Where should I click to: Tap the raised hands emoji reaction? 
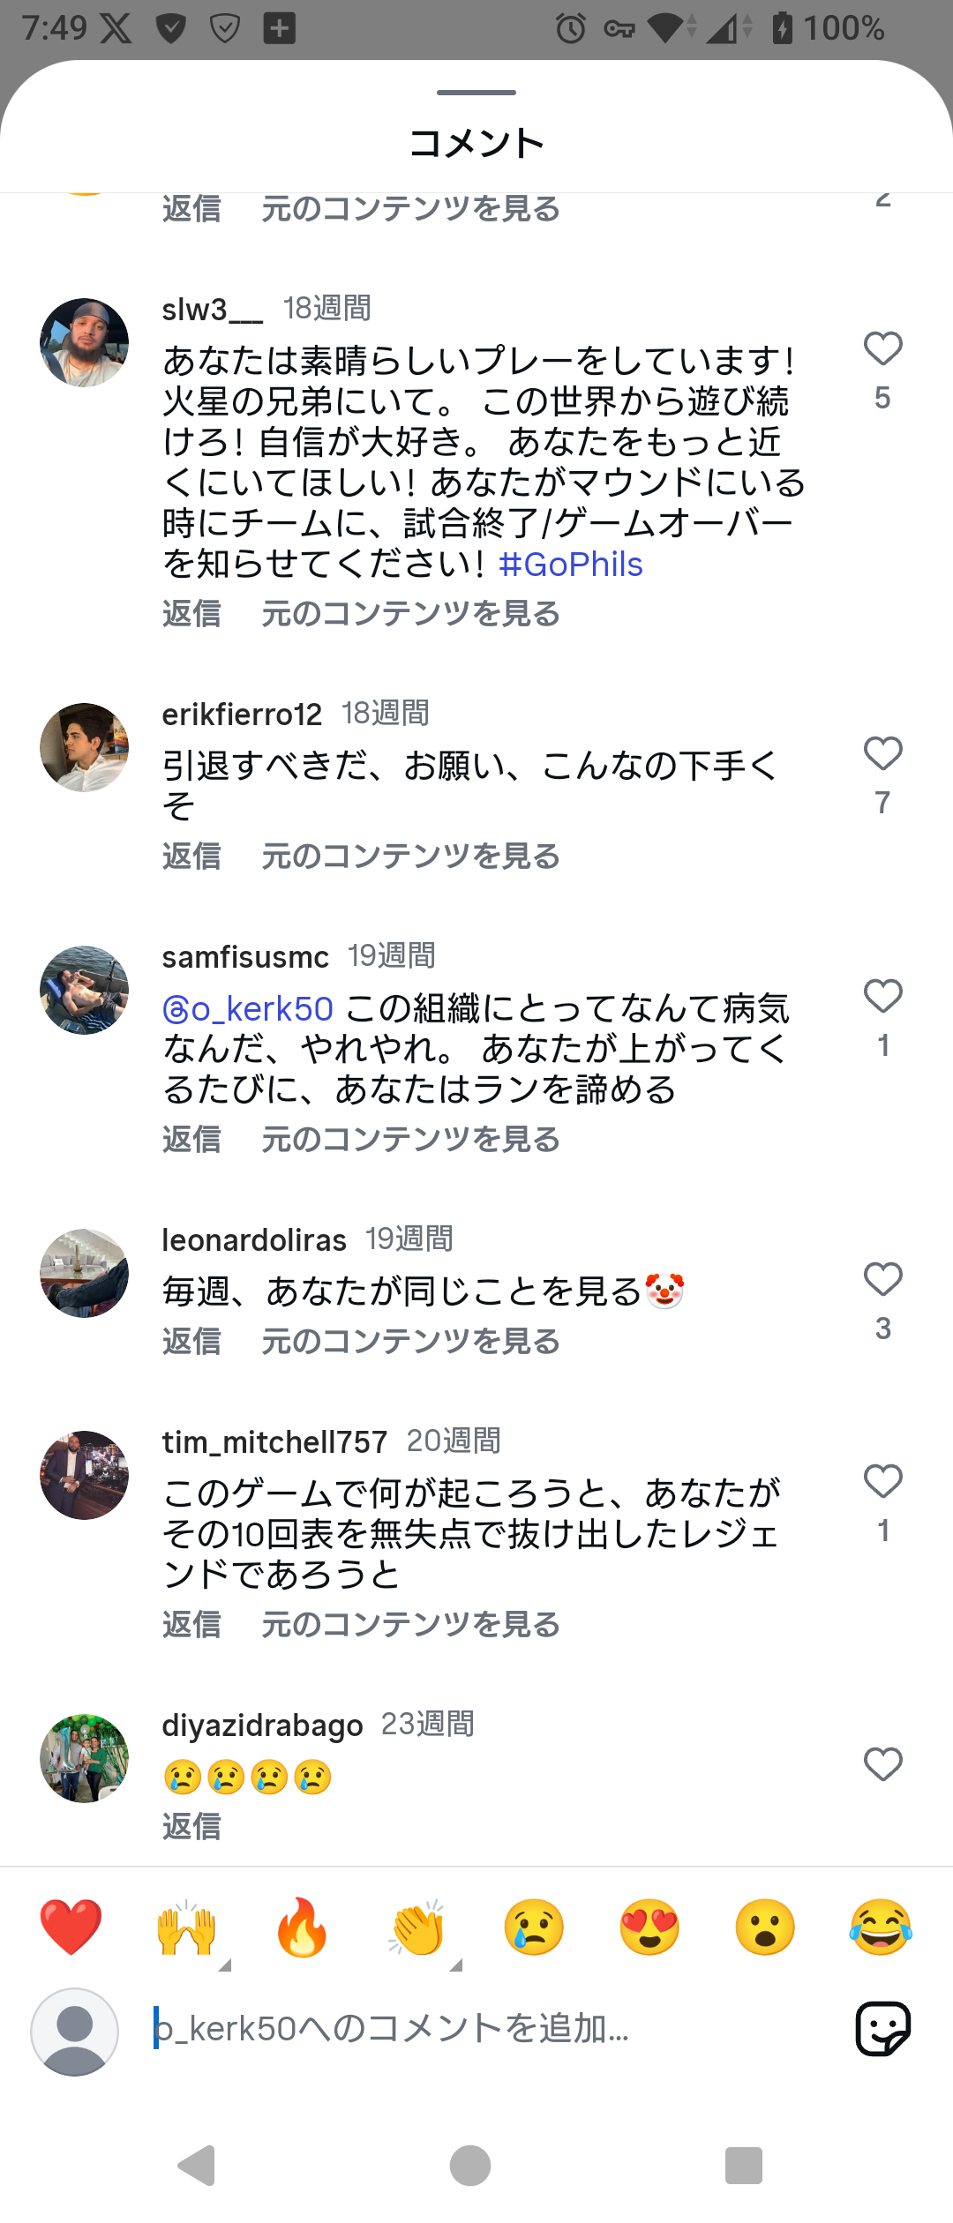[186, 1927]
